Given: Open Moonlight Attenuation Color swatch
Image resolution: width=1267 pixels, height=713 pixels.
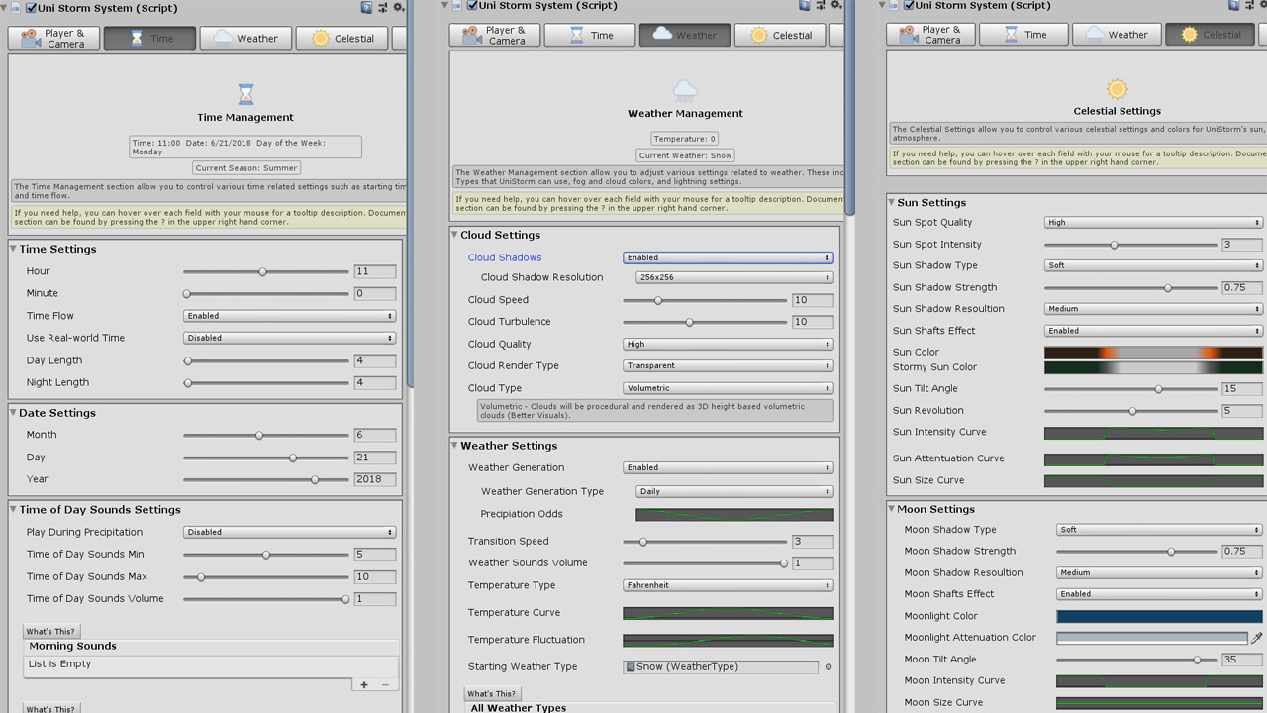Looking at the screenshot, I should coord(1152,638).
